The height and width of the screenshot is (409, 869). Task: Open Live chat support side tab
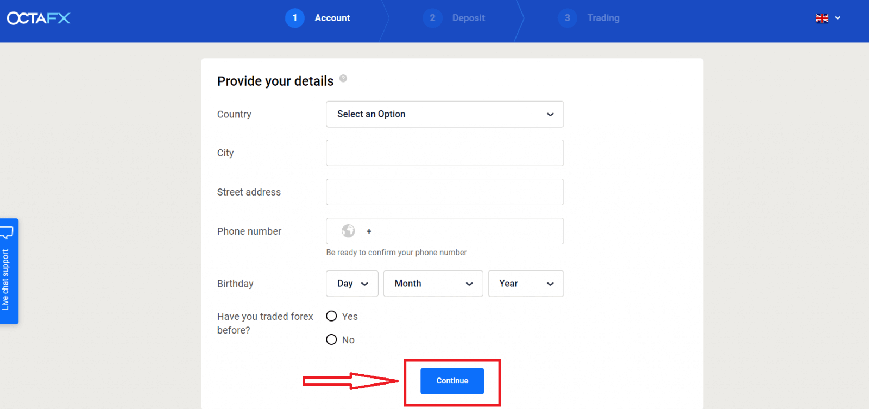click(x=9, y=272)
